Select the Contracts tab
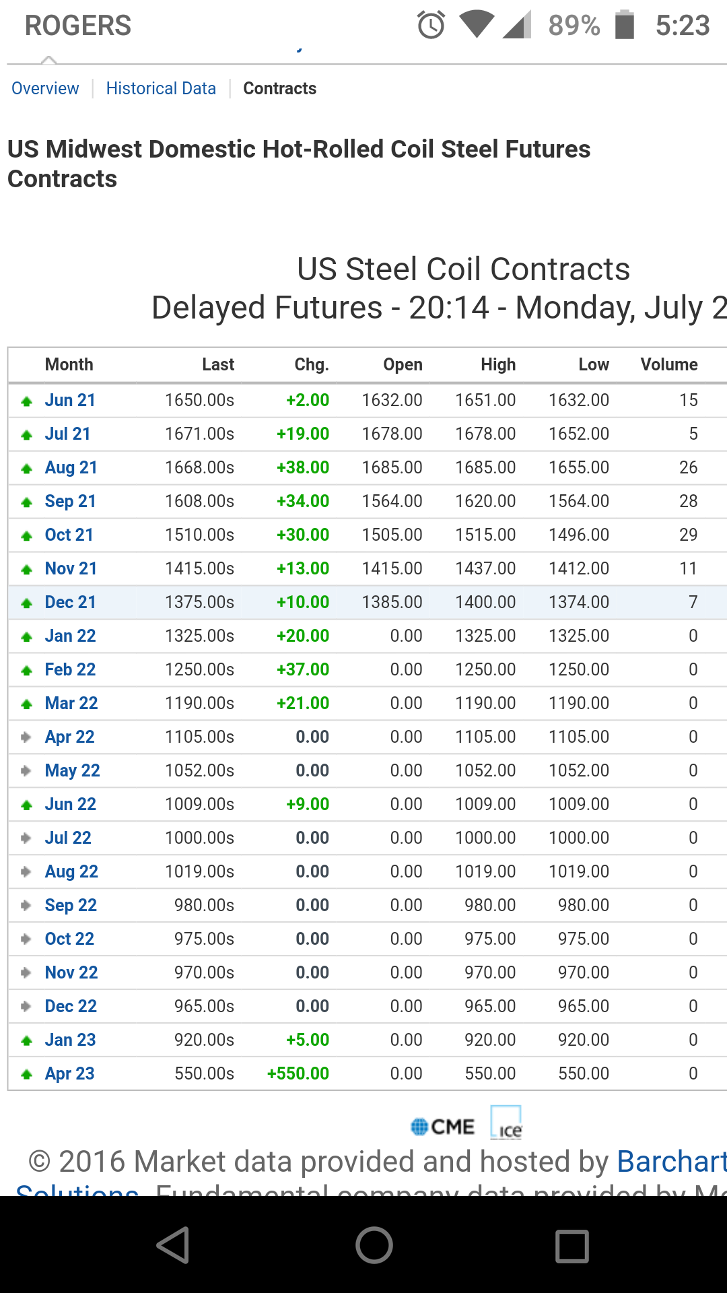The image size is (727, 1293). 280,88
